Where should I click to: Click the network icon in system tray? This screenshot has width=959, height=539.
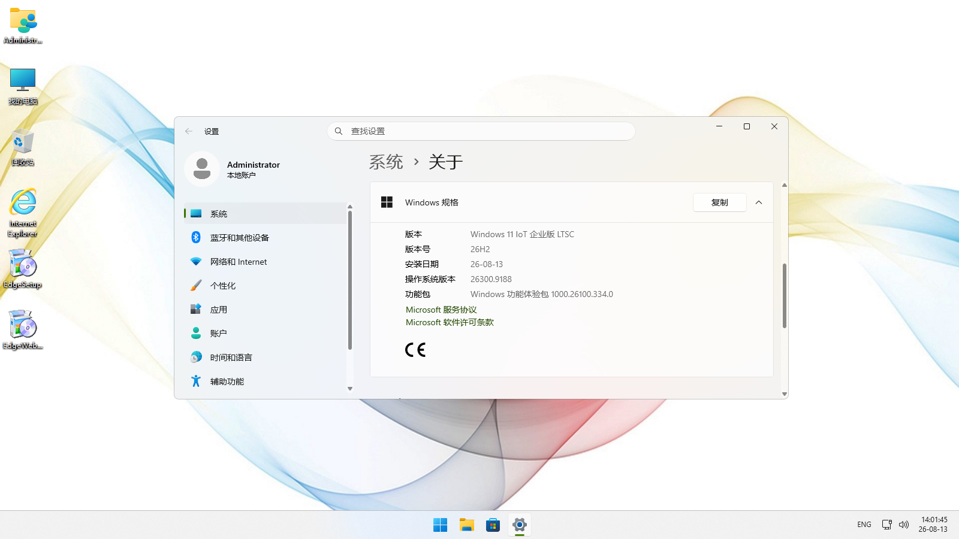click(887, 525)
